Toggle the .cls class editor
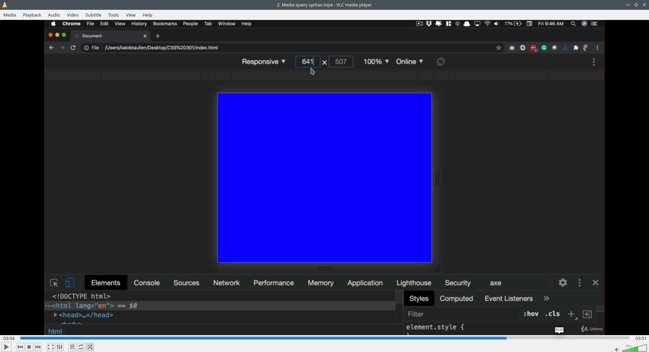Viewport: 649px width, 352px height. (552, 314)
